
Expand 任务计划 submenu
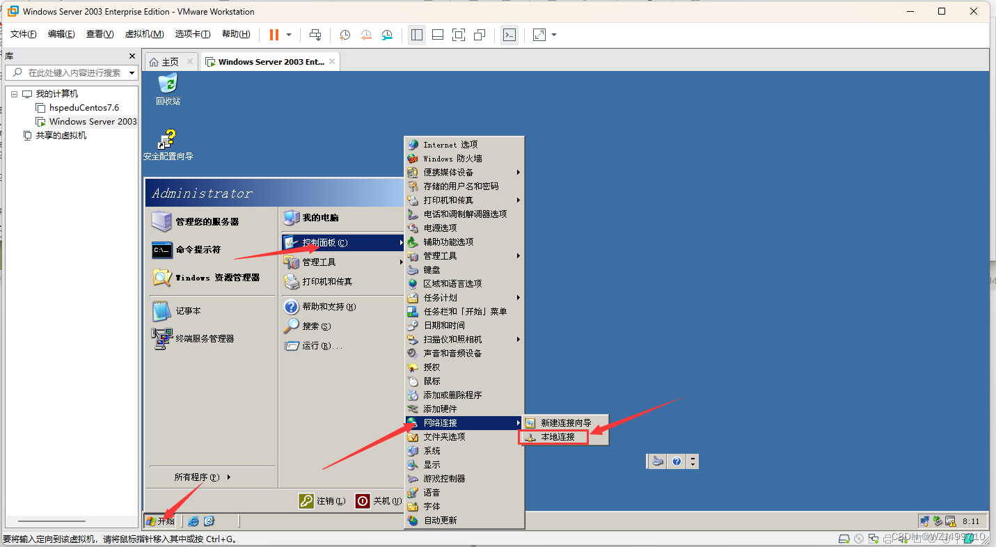click(464, 298)
